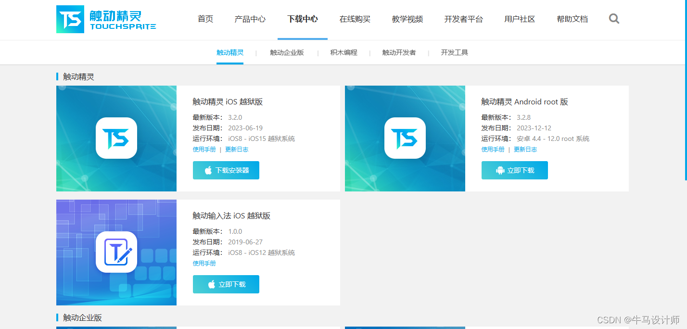Image resolution: width=687 pixels, height=329 pixels.
Task: Click the release date 2023-06-19
Action: 245,128
